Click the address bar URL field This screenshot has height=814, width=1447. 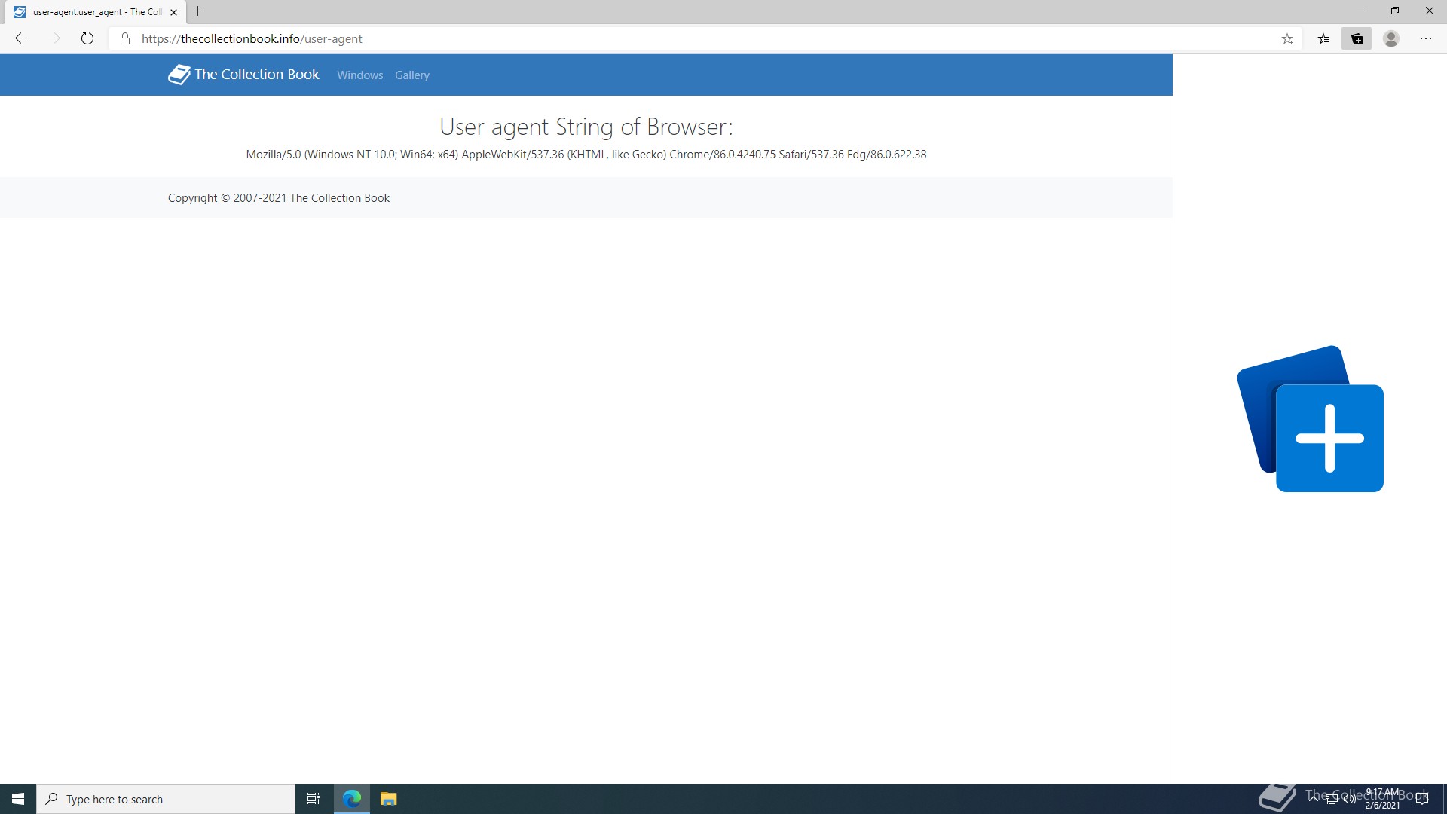pyautogui.click(x=603, y=38)
